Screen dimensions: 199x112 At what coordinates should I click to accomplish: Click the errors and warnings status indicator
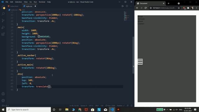[5, 105]
